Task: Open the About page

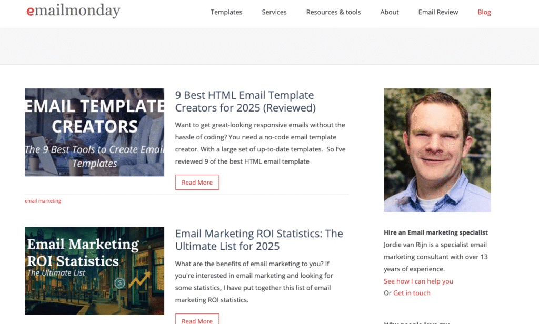Action: (389, 12)
